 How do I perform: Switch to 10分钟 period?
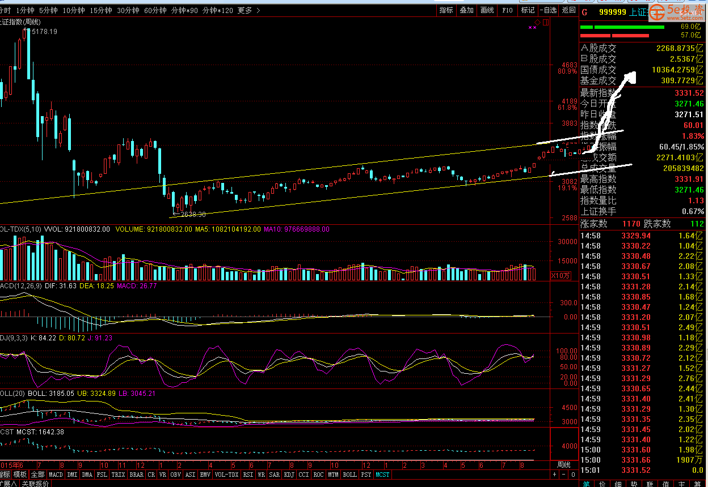coord(74,11)
